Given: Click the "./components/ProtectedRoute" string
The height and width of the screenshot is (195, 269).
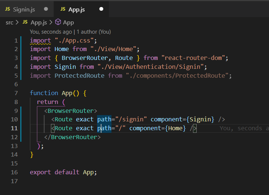Looking at the screenshot, I should click(x=177, y=75).
